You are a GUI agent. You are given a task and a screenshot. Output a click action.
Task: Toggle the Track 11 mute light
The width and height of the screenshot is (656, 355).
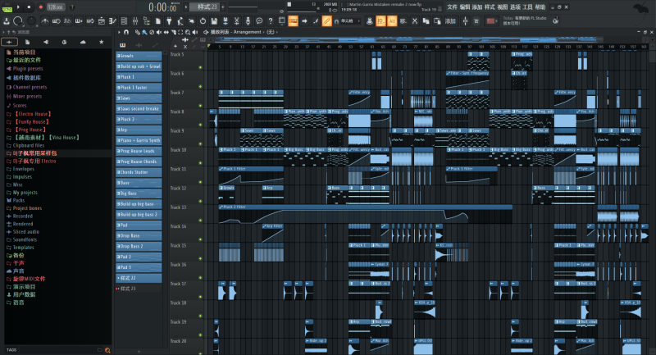point(200,182)
